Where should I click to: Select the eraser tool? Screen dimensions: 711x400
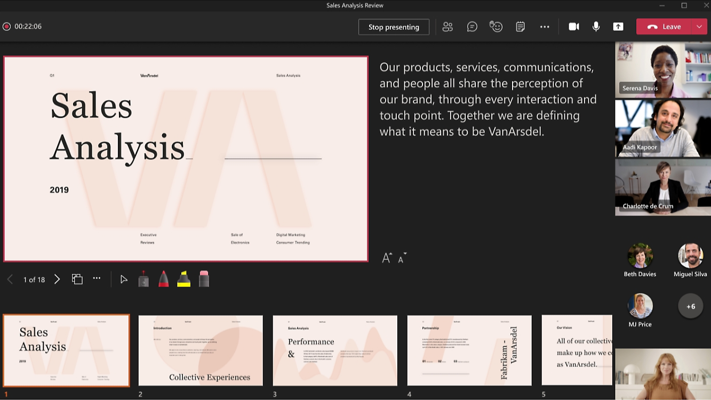pyautogui.click(x=204, y=279)
